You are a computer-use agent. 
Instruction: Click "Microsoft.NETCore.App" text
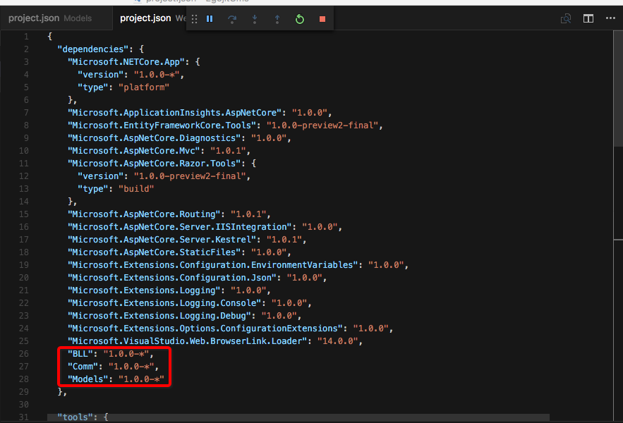click(126, 62)
